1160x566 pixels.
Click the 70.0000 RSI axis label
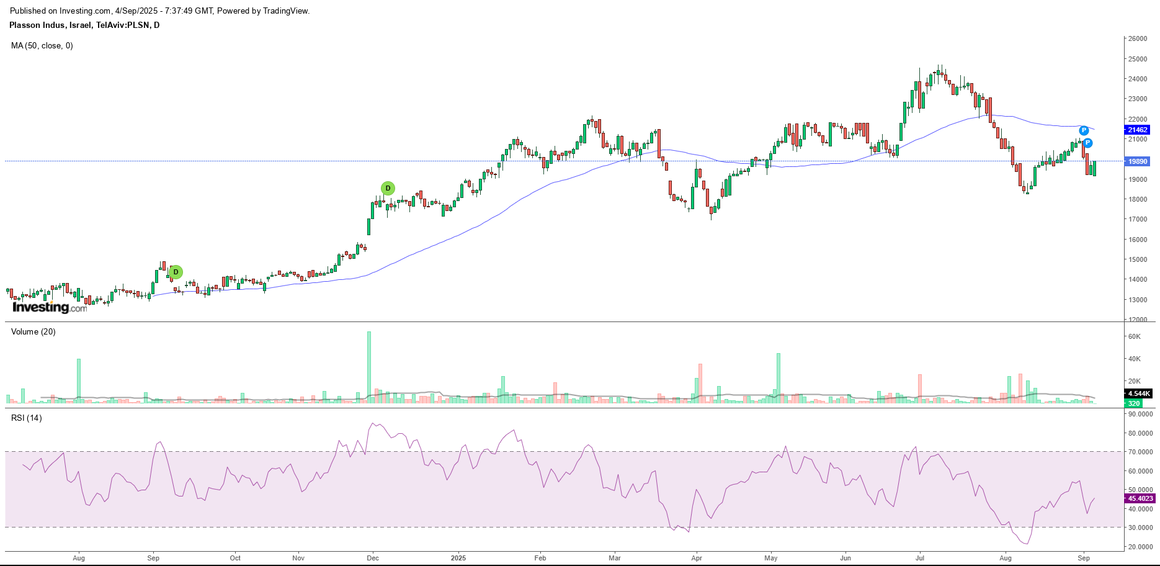(1140, 452)
